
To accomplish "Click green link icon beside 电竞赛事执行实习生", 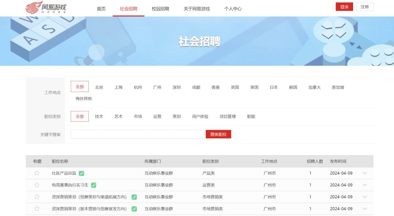I will pos(94,185).
